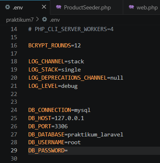Screen dimensions: 160x163
Task: Place cursor after DB_PASSWORD=
Action: point(68,151)
